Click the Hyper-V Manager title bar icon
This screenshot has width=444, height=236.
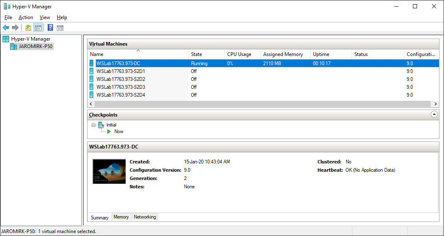pyautogui.click(x=7, y=6)
